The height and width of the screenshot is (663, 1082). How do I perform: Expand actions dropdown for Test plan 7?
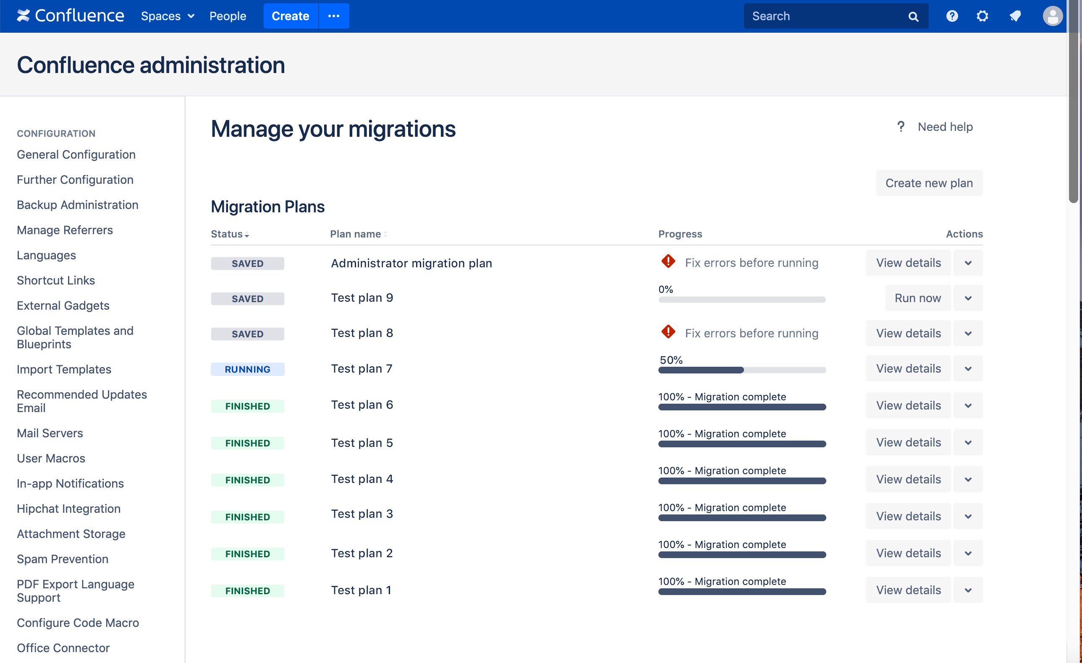tap(968, 368)
